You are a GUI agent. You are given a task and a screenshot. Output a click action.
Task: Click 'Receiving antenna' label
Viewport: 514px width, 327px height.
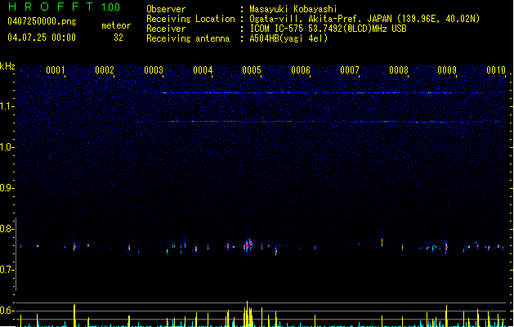point(188,38)
